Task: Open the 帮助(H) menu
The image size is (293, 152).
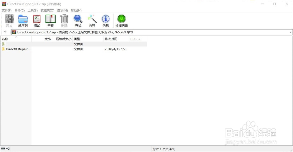Action: point(76,11)
